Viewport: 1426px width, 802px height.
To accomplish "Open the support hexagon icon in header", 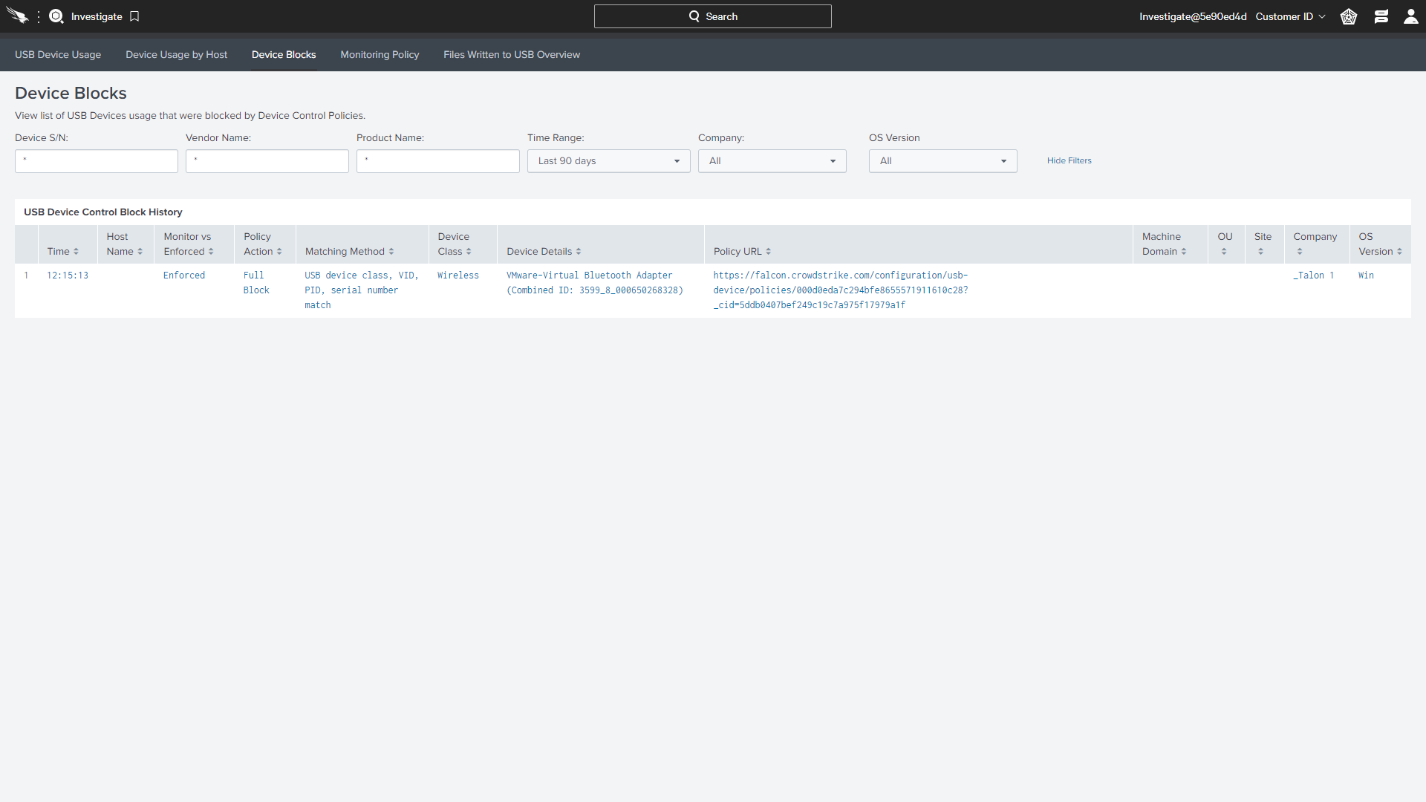I will pyautogui.click(x=1349, y=16).
